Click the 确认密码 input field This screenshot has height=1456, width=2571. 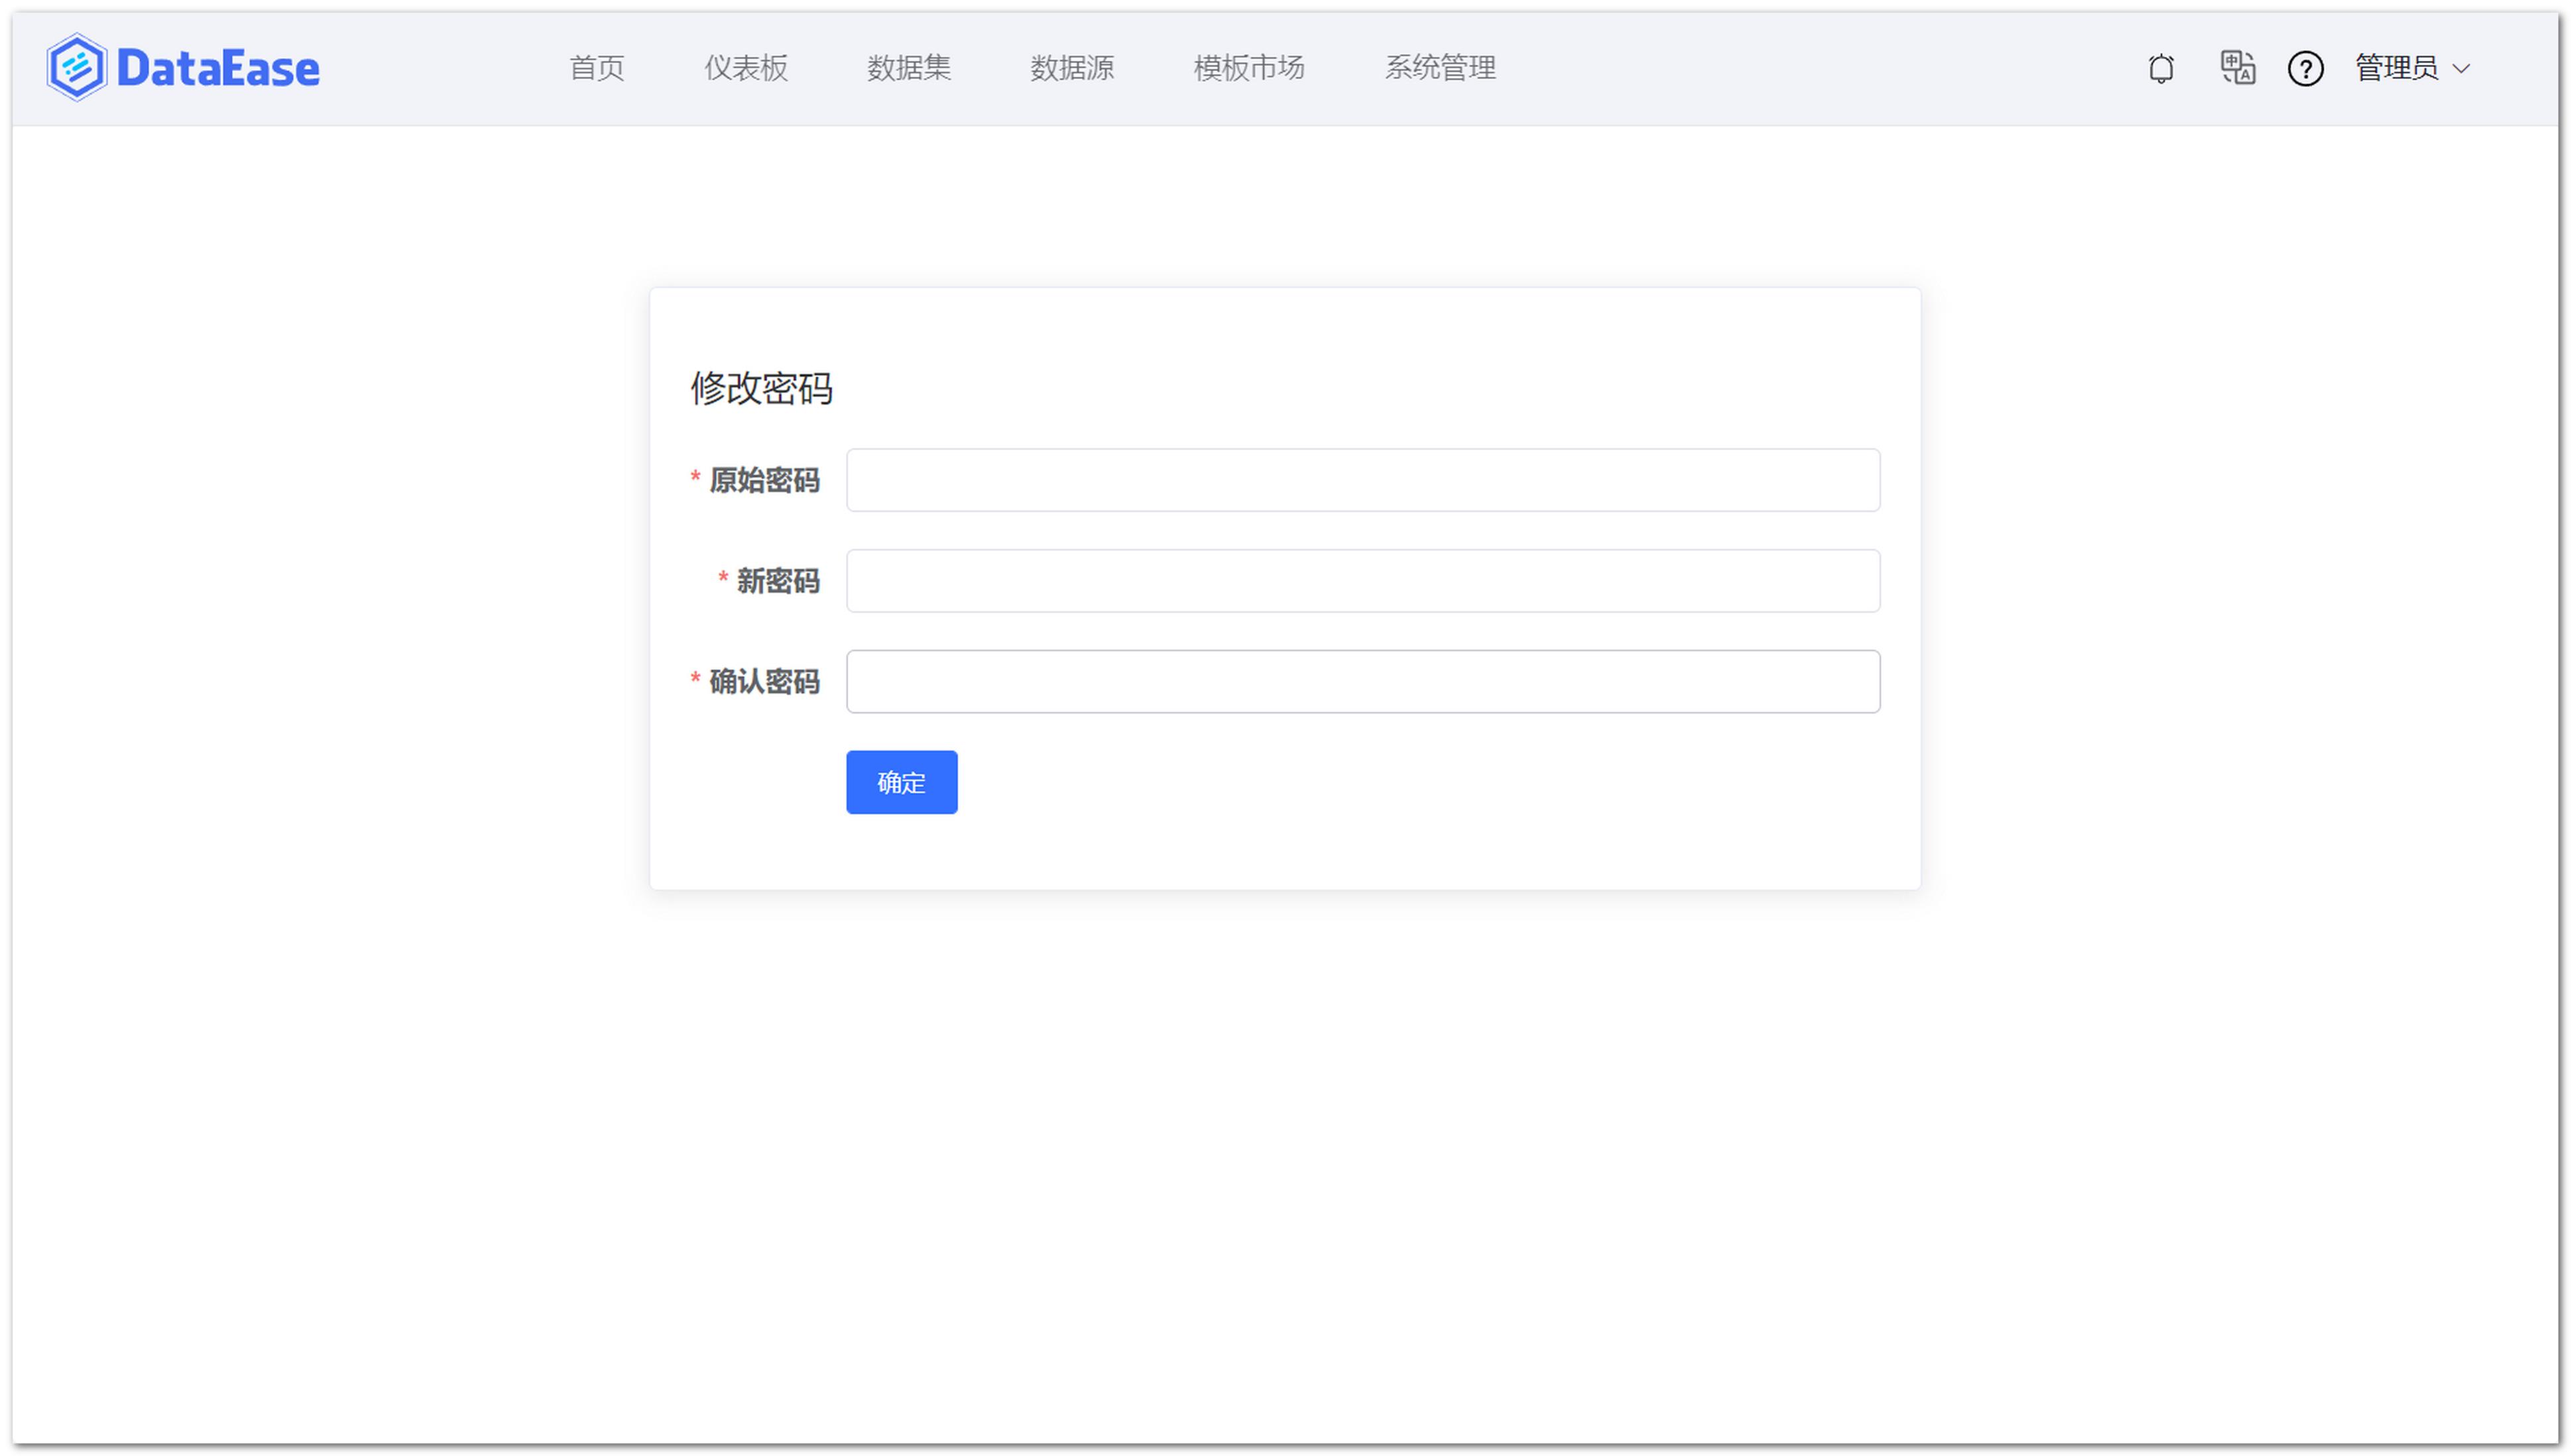[1363, 681]
